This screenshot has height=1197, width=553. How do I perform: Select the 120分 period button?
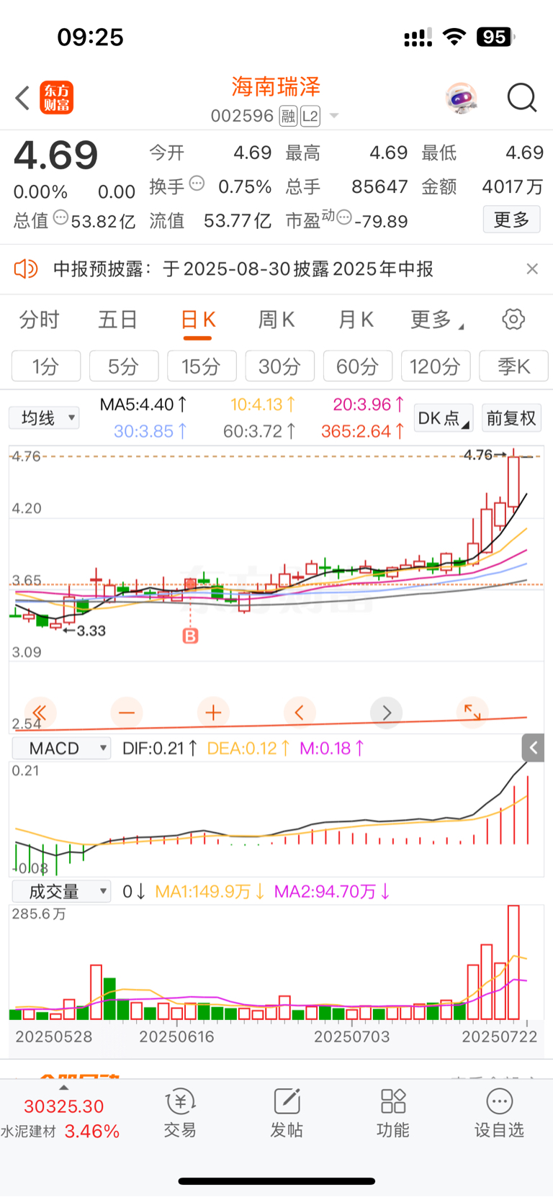(436, 366)
